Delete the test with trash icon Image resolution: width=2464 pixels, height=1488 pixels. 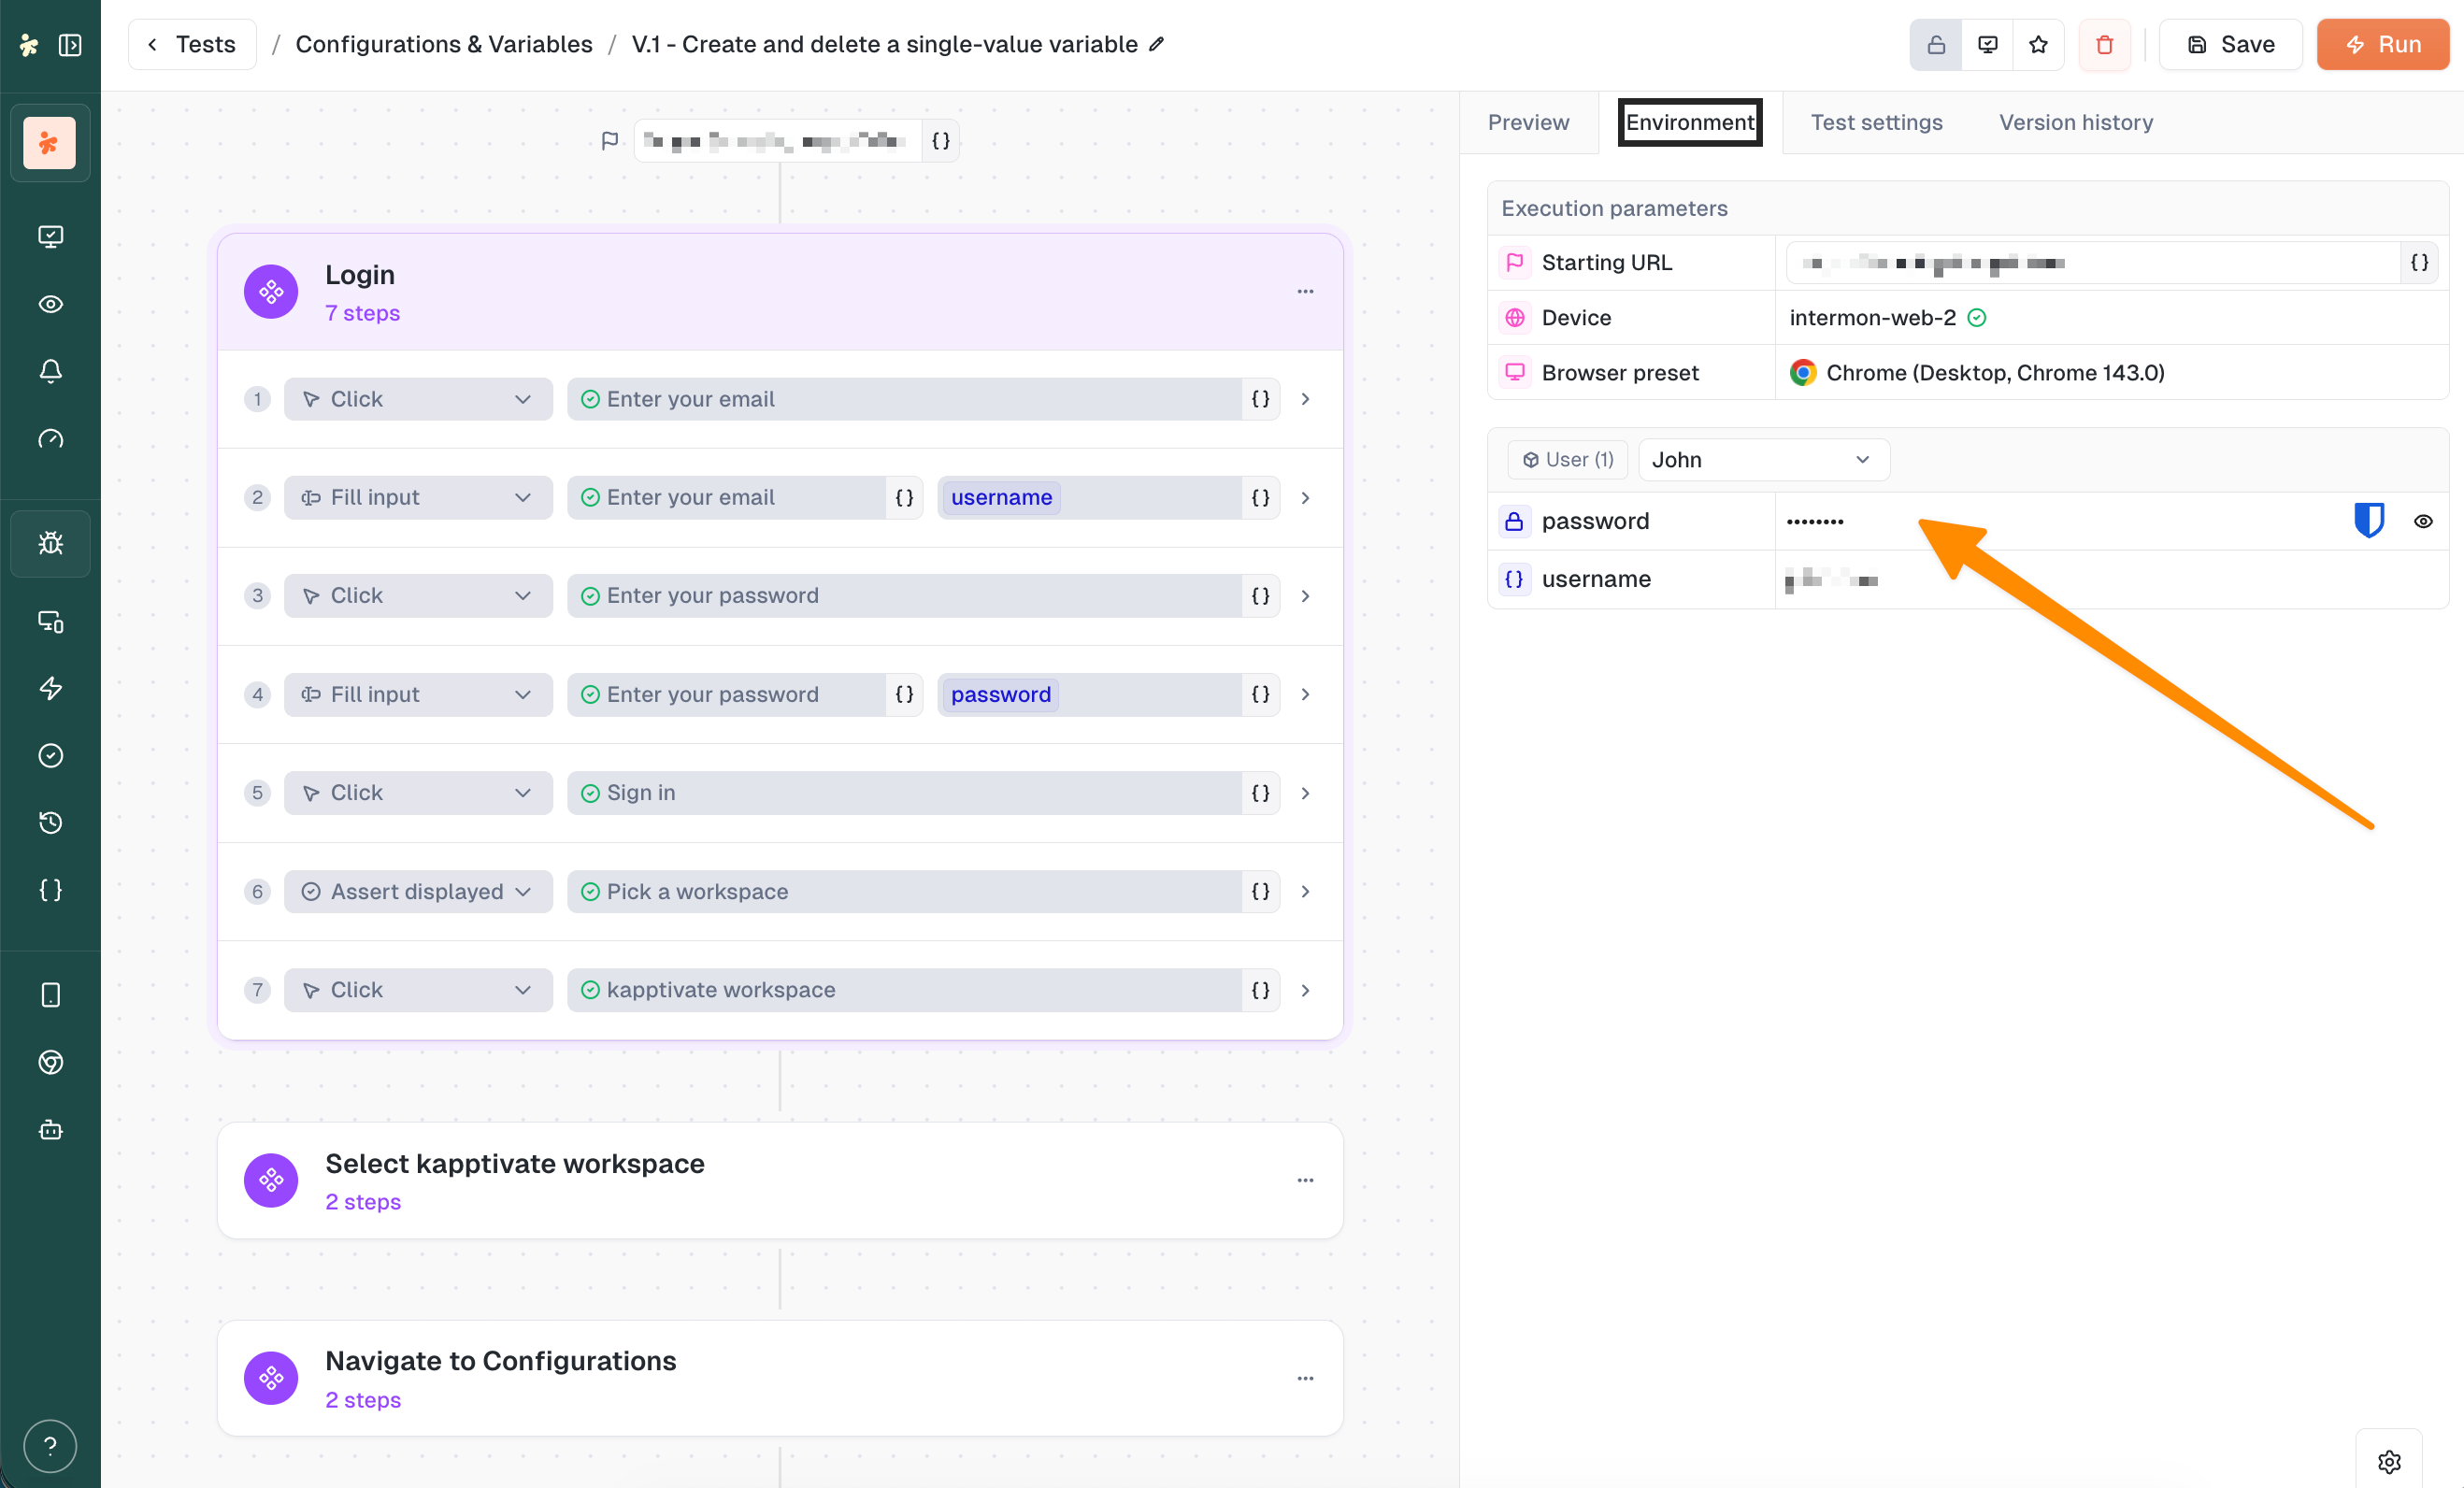2105,45
